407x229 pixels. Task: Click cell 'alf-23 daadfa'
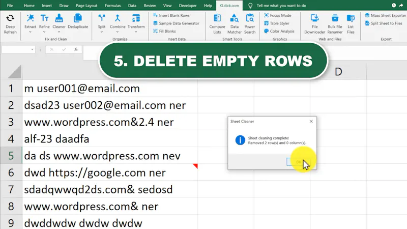coord(110,139)
